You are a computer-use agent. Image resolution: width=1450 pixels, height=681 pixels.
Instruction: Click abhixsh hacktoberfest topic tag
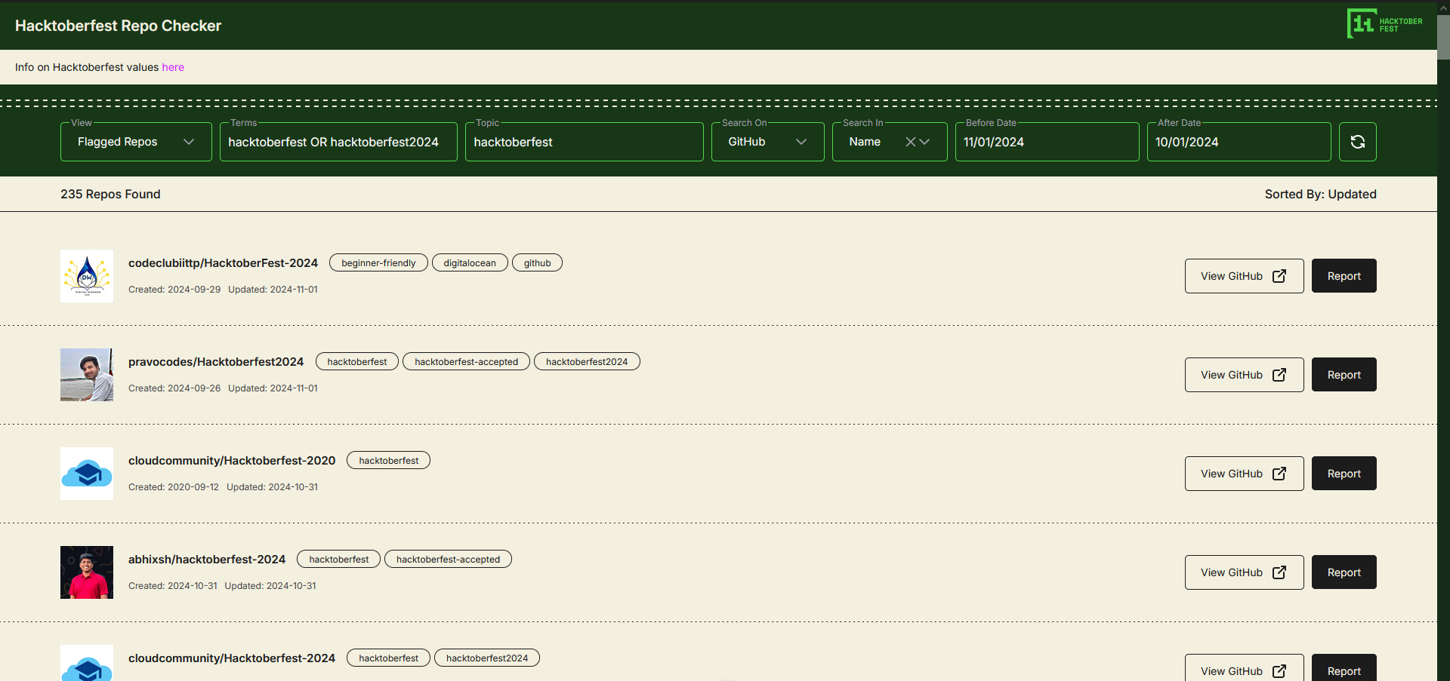[x=338, y=560]
